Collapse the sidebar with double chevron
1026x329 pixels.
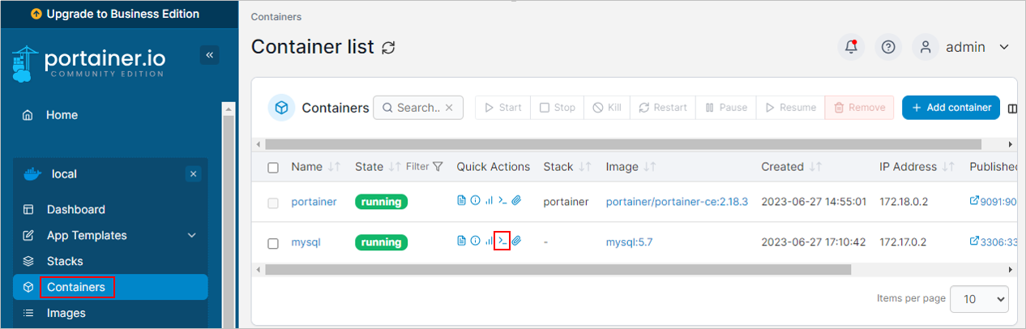point(209,55)
